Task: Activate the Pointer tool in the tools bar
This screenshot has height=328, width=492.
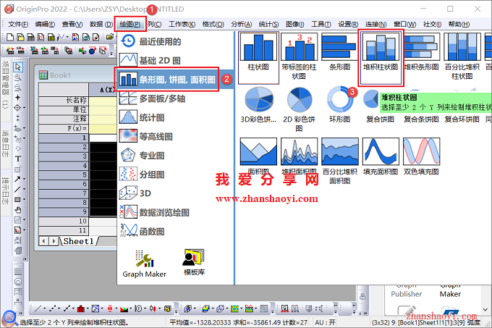Action: [x=18, y=67]
